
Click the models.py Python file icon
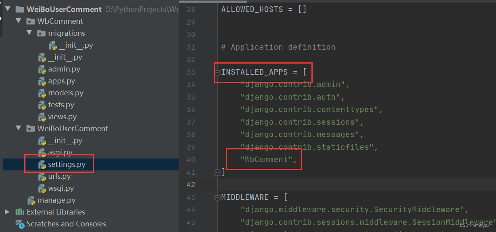42,93
